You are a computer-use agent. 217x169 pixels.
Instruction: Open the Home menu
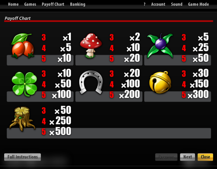click(13, 4)
